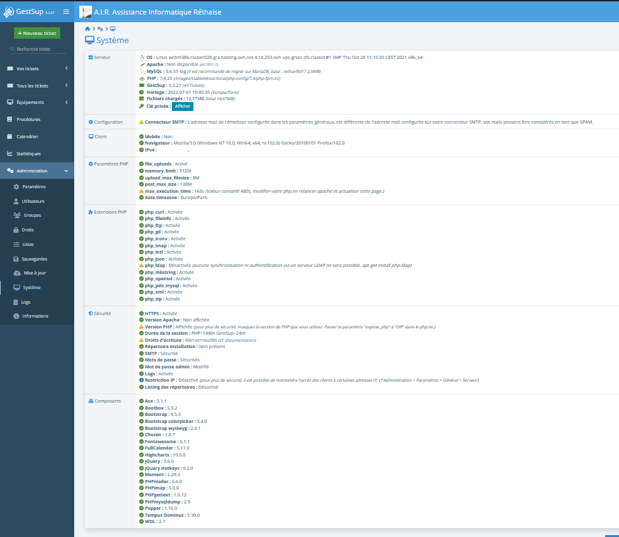This screenshot has width=619, height=537.
Task: Open Groupes in Administration
Action: (32, 216)
